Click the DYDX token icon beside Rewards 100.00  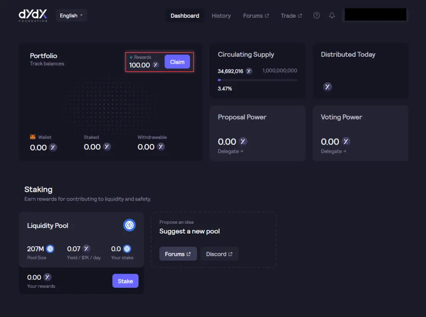pyautogui.click(x=156, y=65)
